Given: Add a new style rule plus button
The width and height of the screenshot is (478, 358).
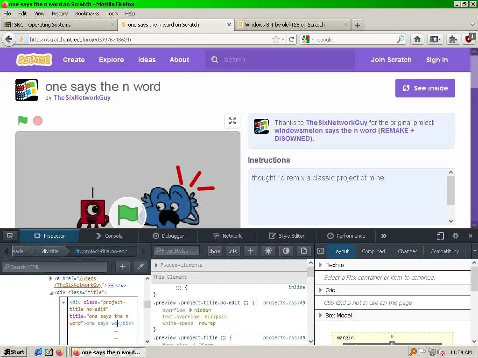Looking at the screenshot, I should point(251,251).
